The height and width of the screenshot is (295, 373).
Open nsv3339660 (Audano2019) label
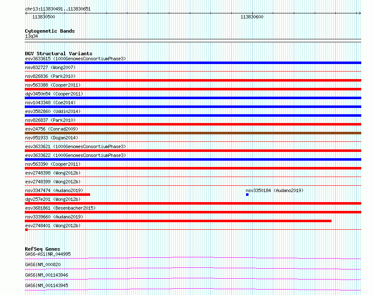54,217
